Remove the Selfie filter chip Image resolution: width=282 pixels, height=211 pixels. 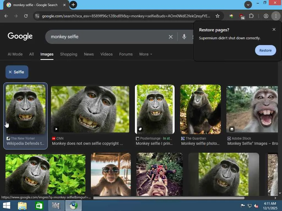(x=17, y=72)
